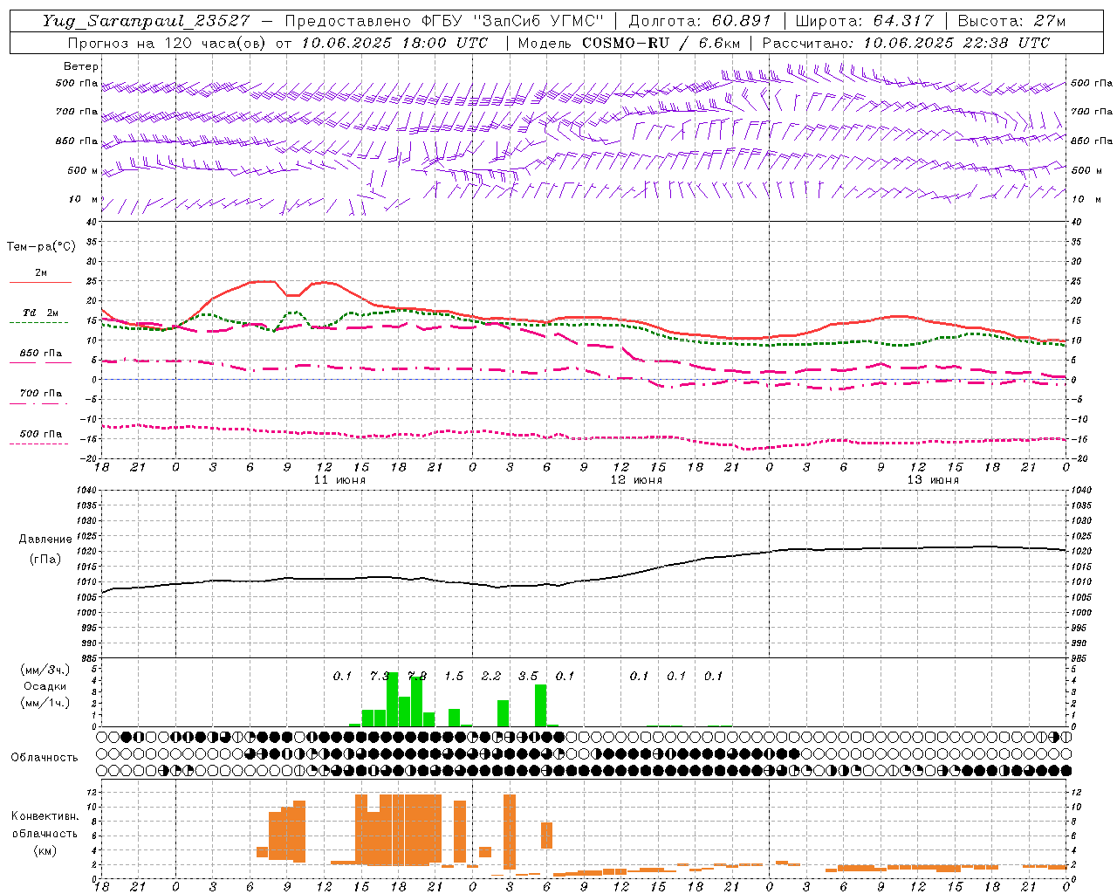Viewport: 1117px width, 894px height.
Task: Click the precipitation value 2.2
Action: point(491,676)
